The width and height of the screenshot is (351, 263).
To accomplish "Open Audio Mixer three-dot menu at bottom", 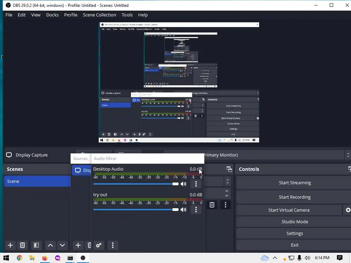I will pyautogui.click(x=112, y=245).
